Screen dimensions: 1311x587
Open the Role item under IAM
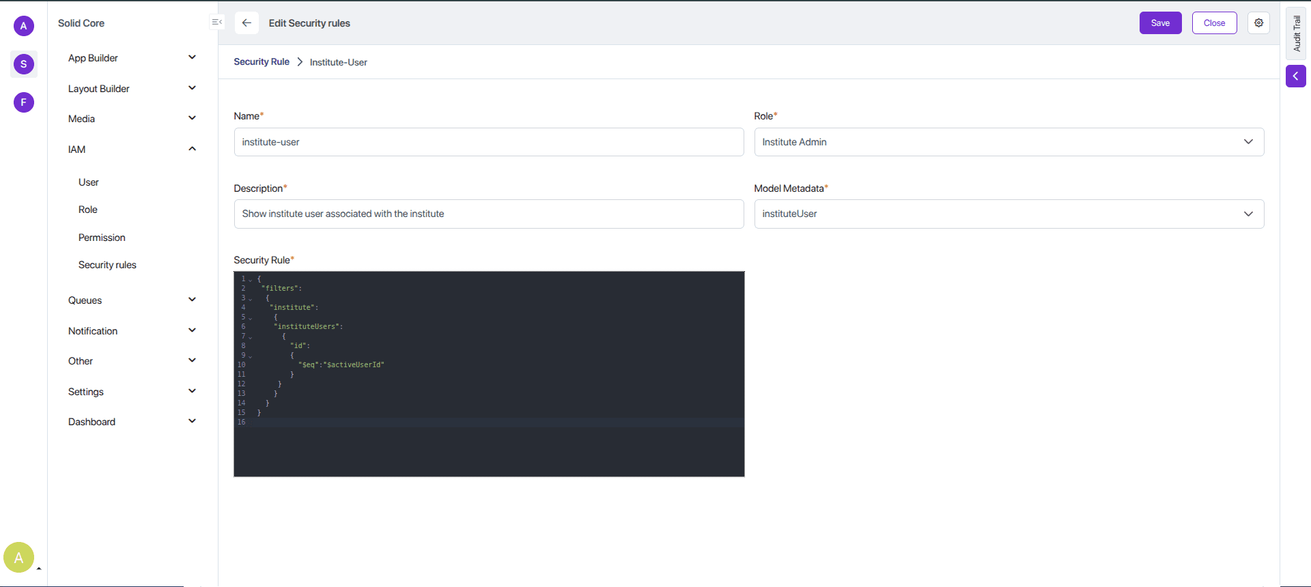pos(88,210)
